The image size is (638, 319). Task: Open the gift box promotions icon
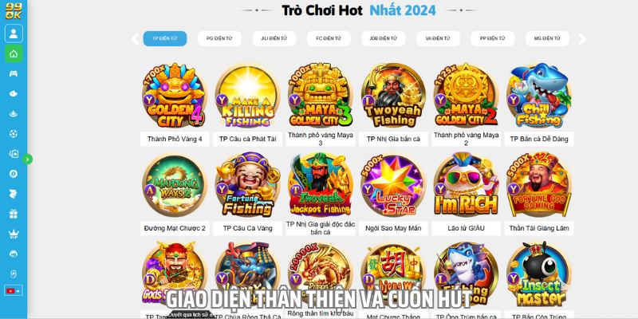(x=14, y=214)
